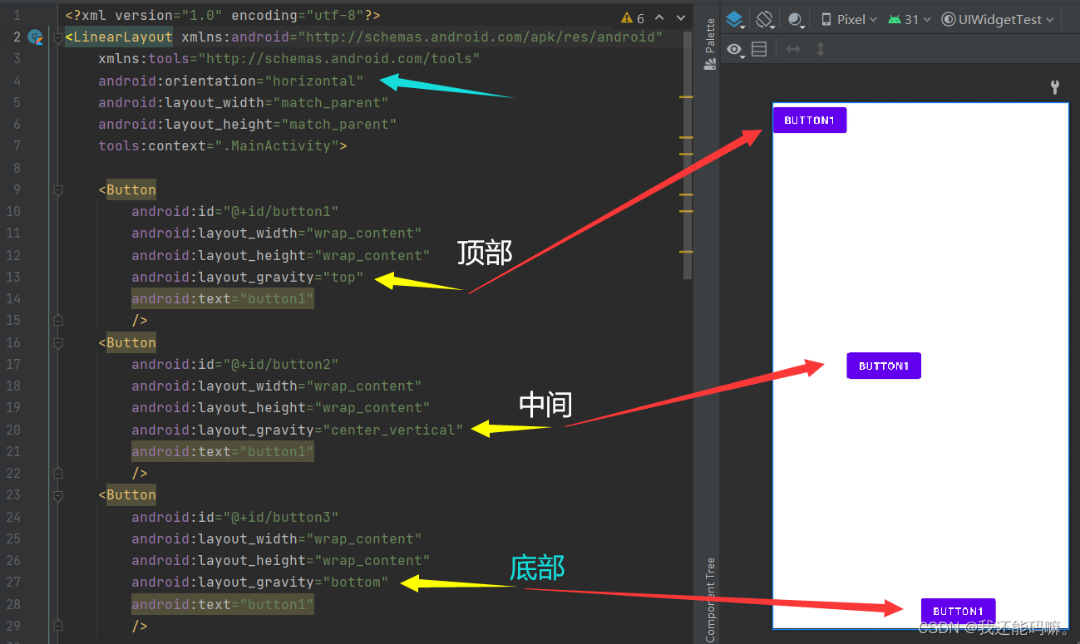Click the expand vertically arrow icon
Image resolution: width=1080 pixels, height=644 pixels.
tap(821, 50)
